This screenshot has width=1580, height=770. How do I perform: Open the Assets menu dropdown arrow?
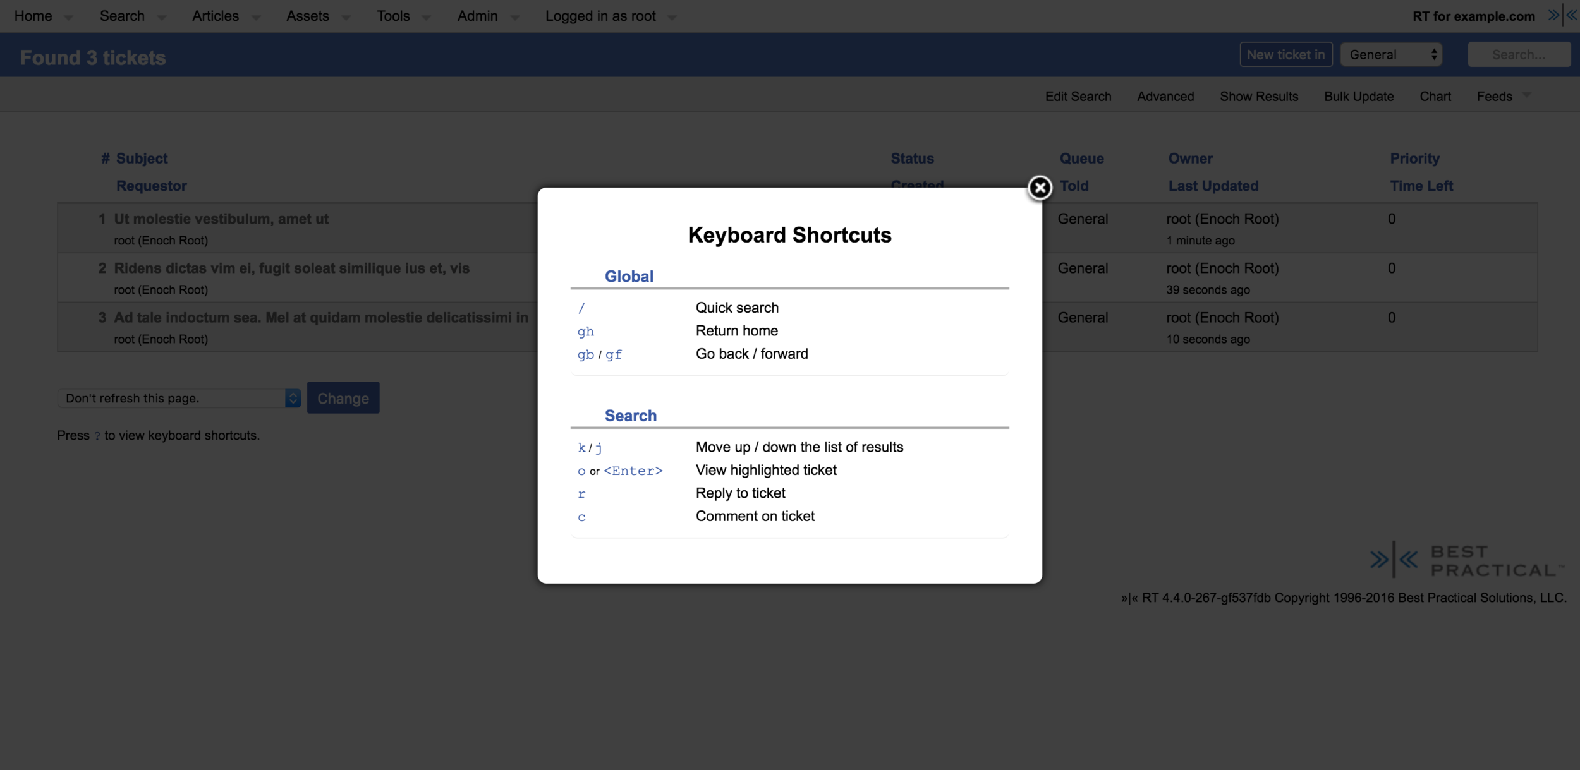click(345, 17)
